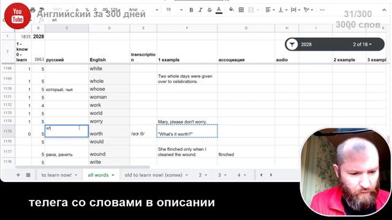Viewport: 392px width, 220px height.
Task: Open text rotation dropdown
Action: (309, 10)
